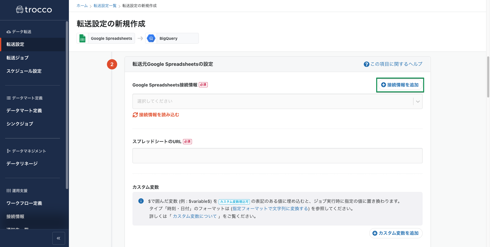Click the tree icon next to データマネジメント
The width and height of the screenshot is (490, 247).
(9, 151)
